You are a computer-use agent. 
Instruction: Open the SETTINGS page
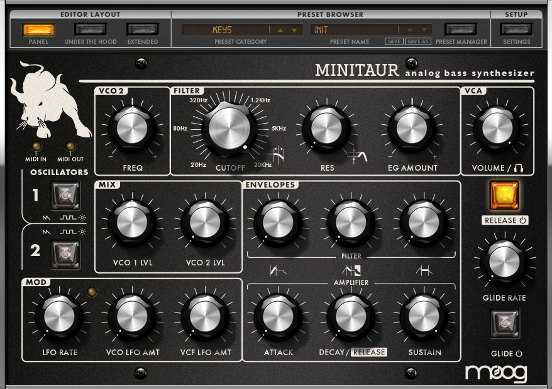[x=516, y=29]
